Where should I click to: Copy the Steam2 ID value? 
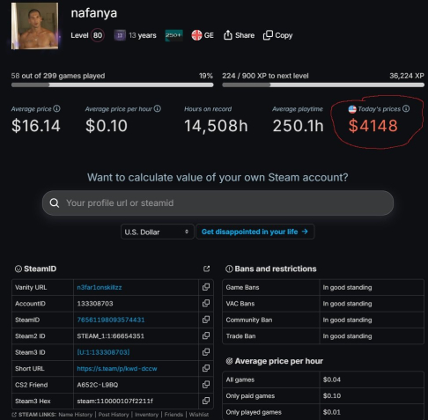pos(206,335)
